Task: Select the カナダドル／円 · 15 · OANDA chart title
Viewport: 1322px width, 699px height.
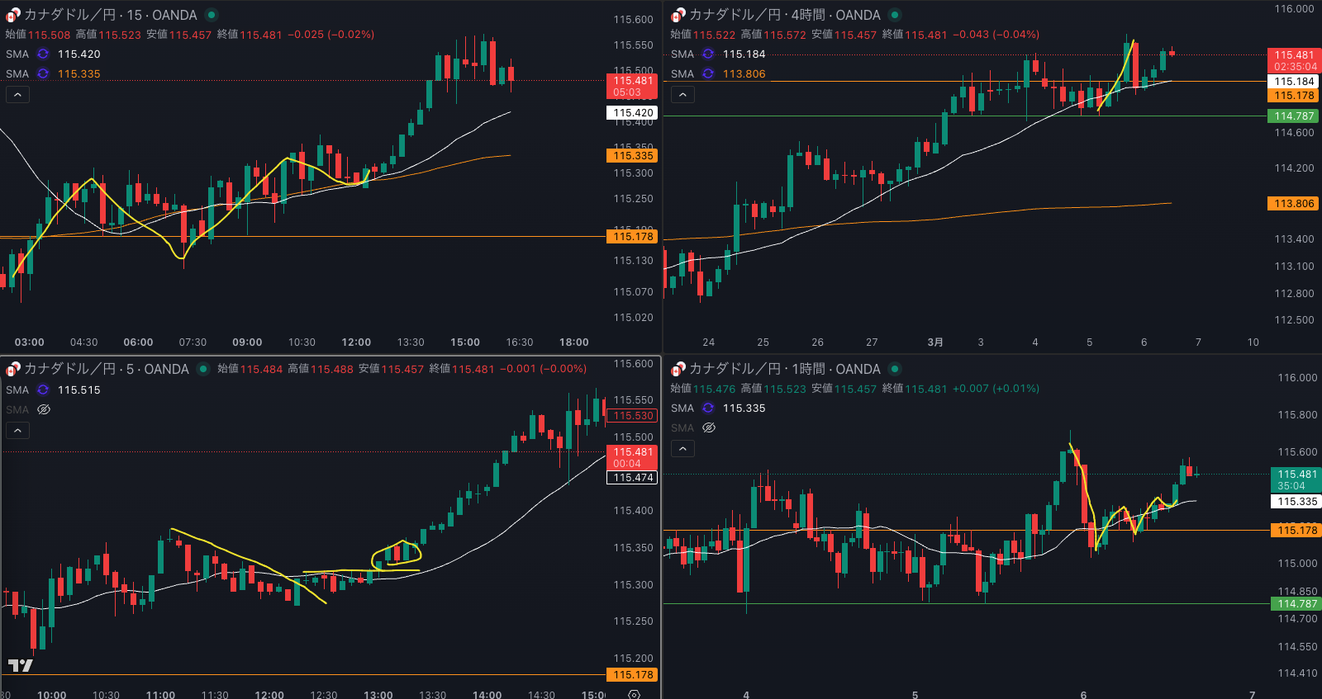Action: [x=110, y=15]
